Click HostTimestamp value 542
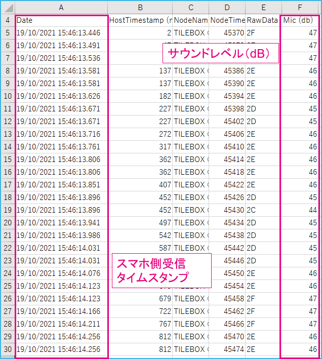 (x=140, y=235)
